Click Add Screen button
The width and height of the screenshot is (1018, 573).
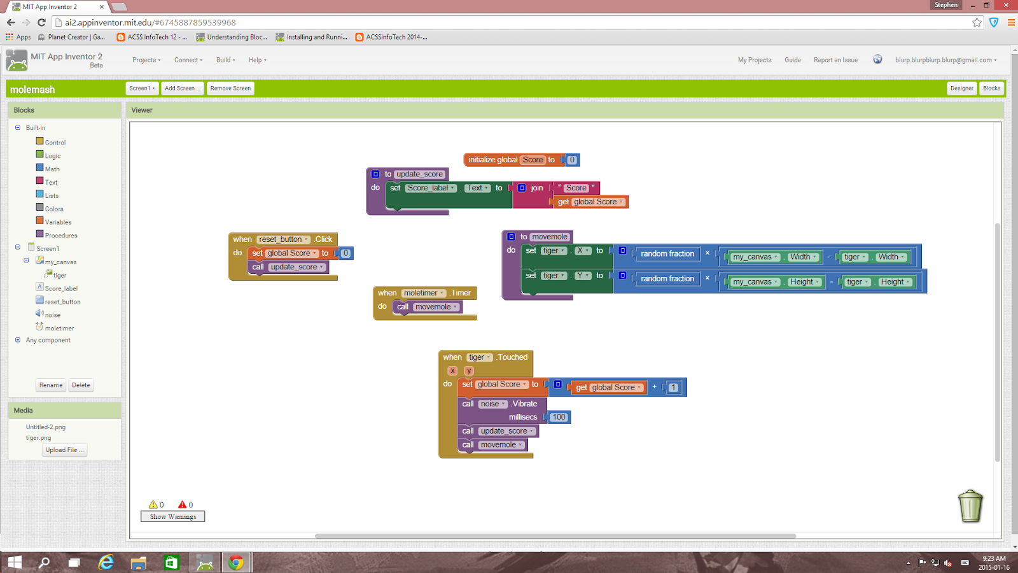pos(182,88)
